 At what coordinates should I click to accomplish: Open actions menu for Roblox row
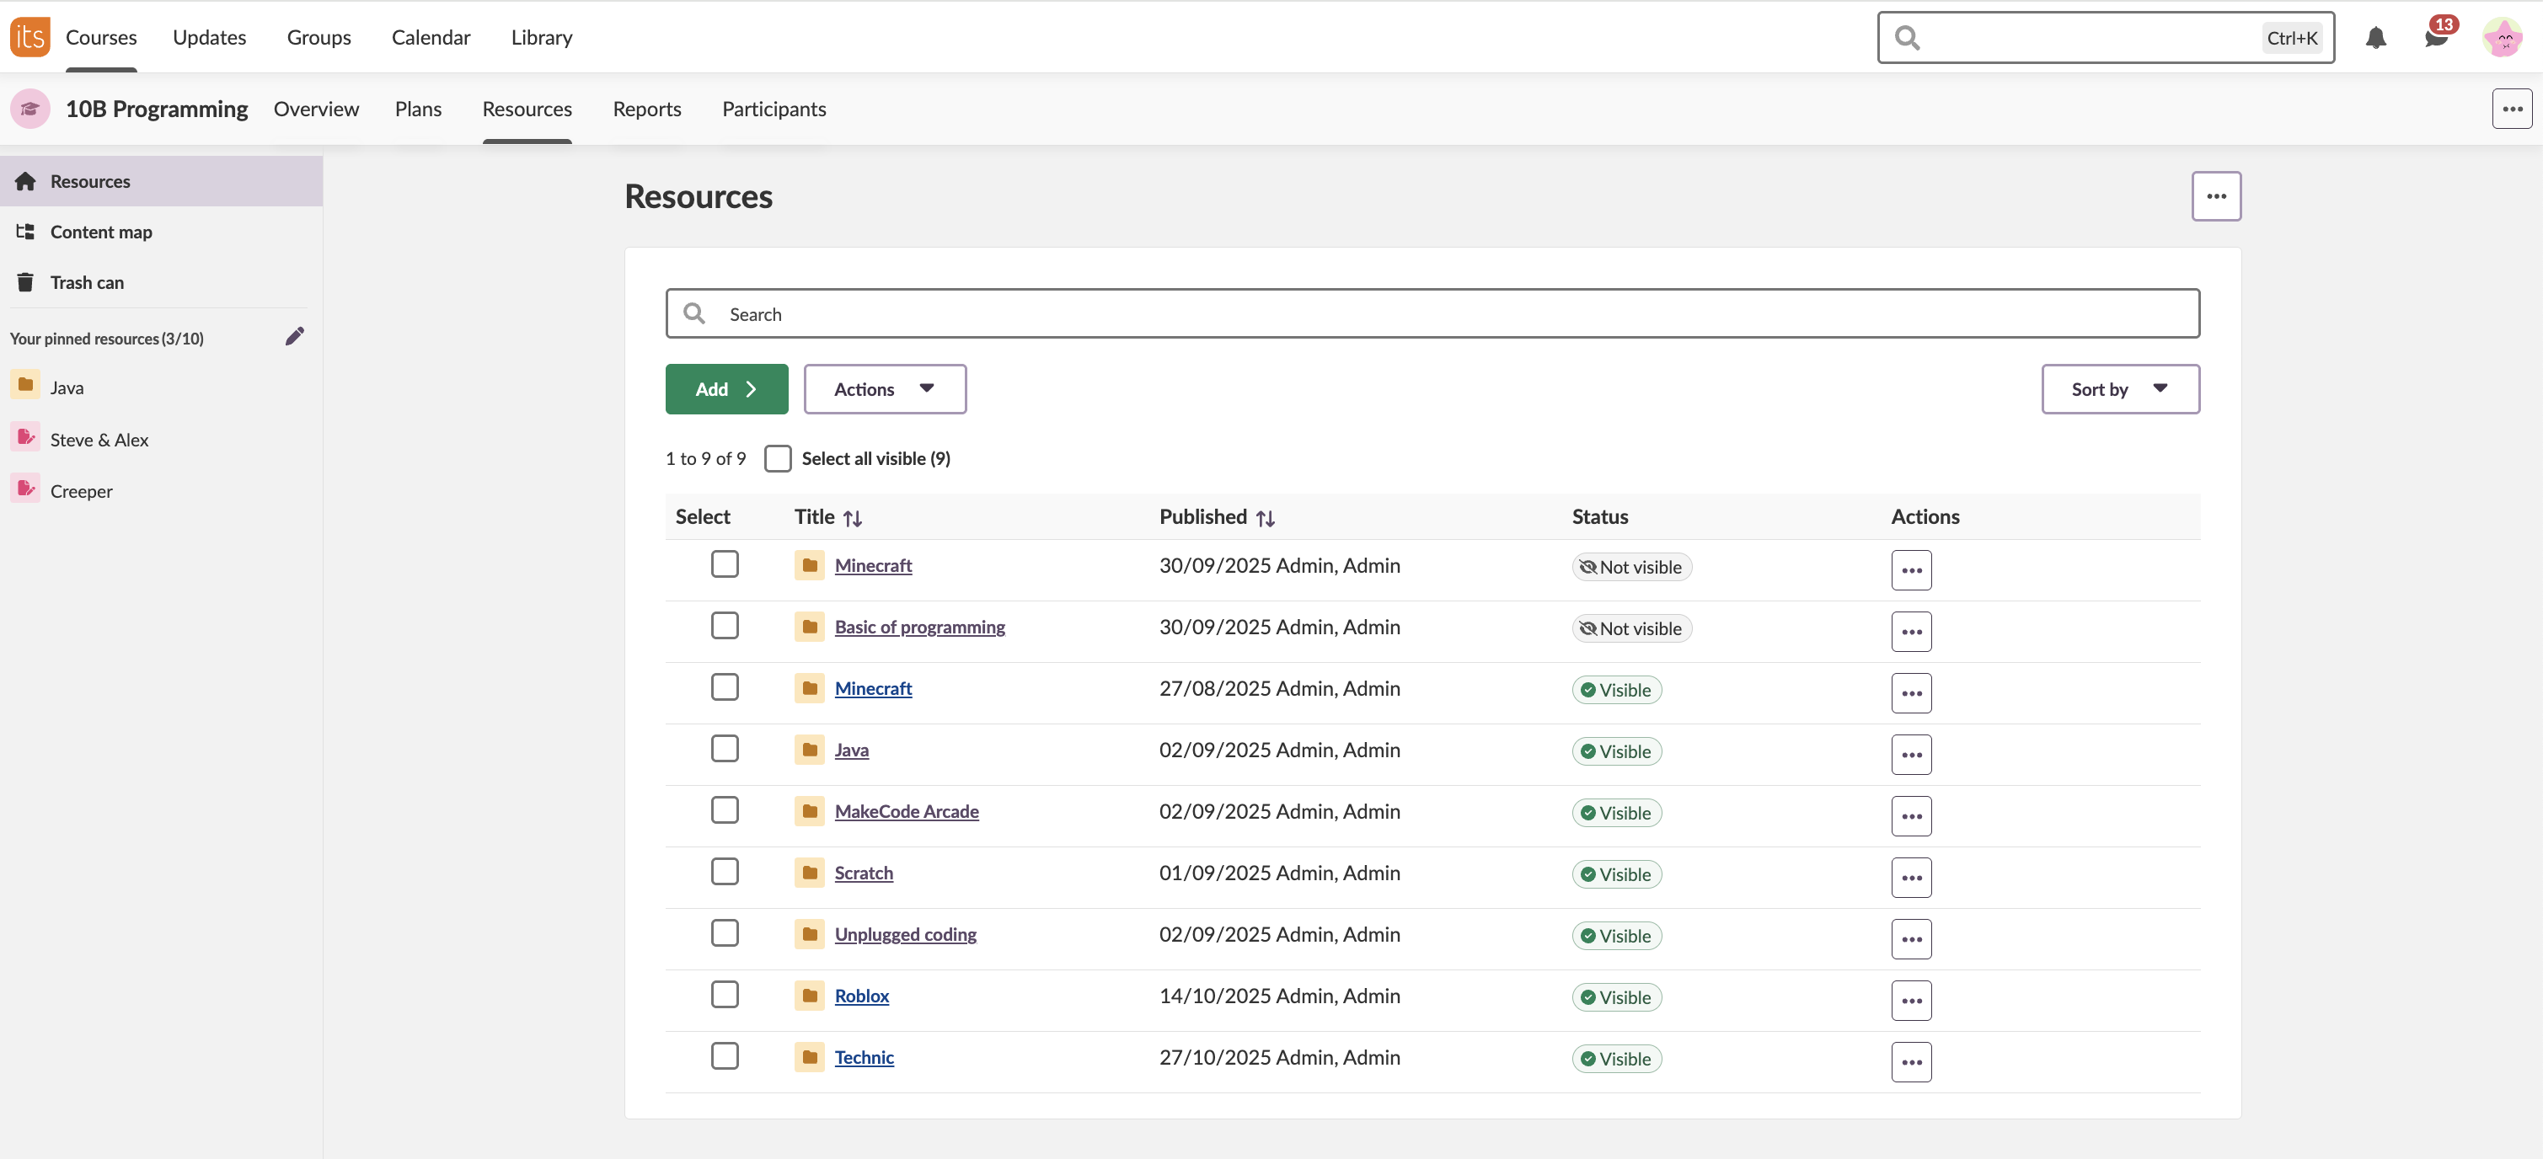[x=1910, y=1000]
